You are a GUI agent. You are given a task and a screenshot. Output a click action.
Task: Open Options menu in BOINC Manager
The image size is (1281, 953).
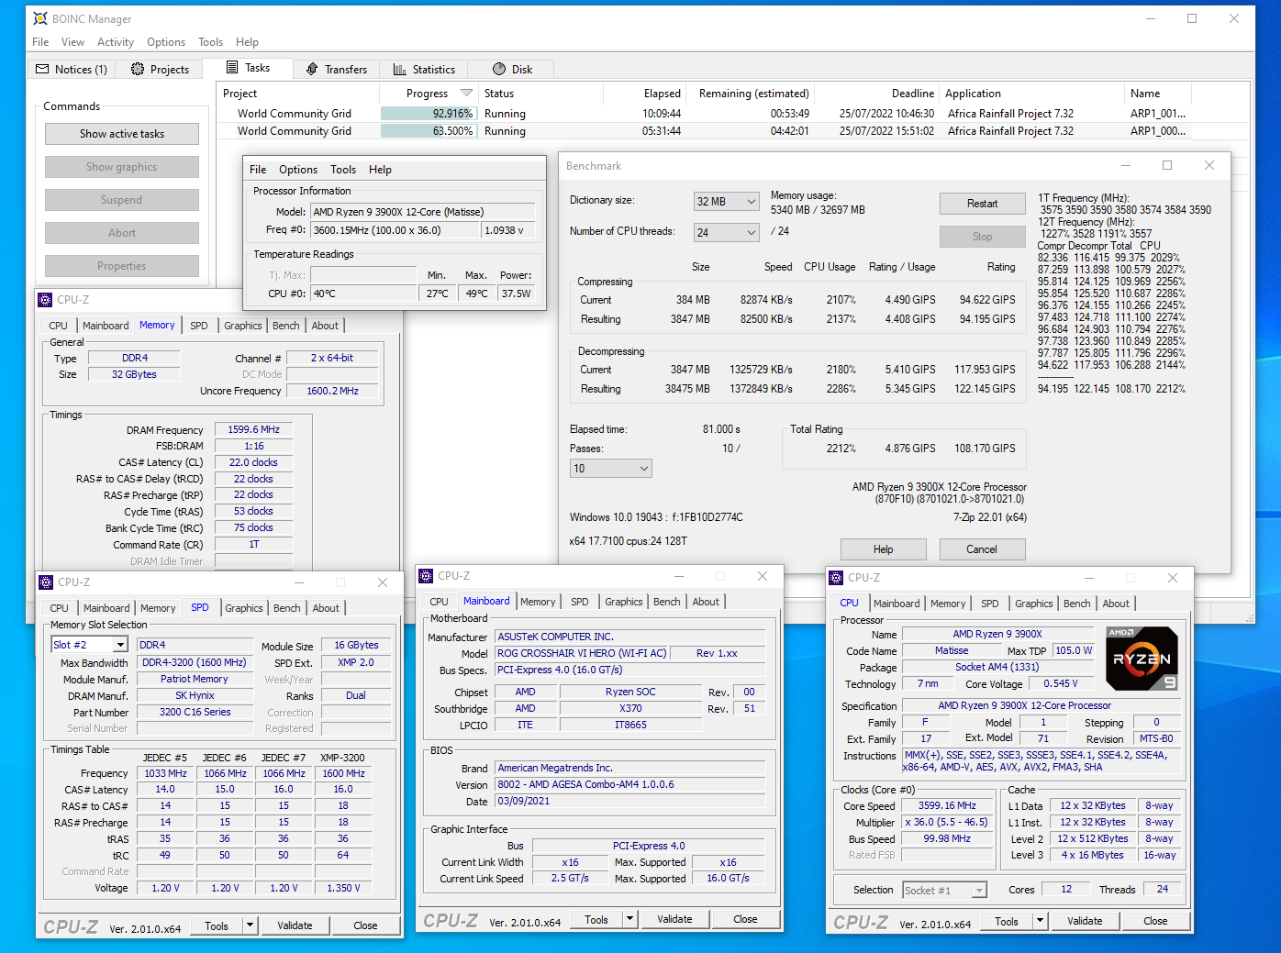(166, 42)
